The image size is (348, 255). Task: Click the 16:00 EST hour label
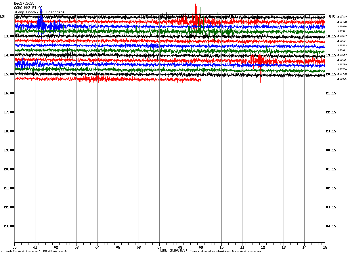coord(9,93)
